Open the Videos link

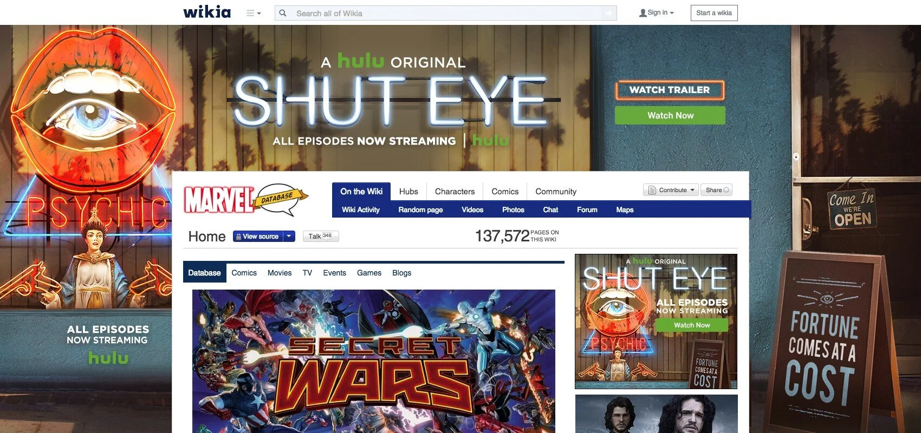point(472,209)
